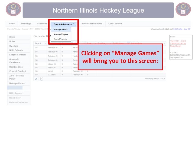The width and height of the screenshot is (195, 146).
Task: Open the Administration Home tab
Action: click(x=92, y=24)
